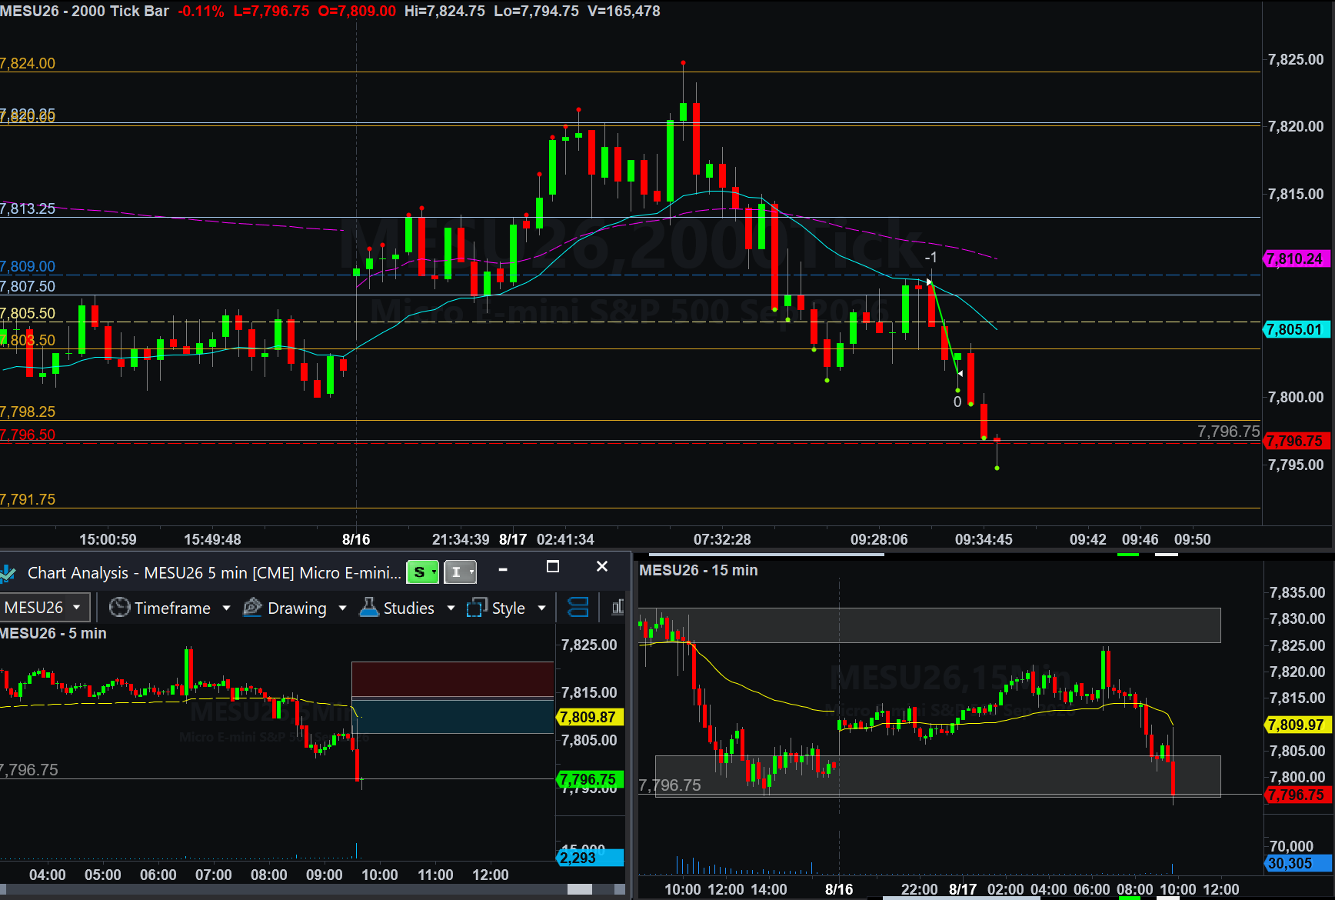The height and width of the screenshot is (900, 1335).
Task: Click the Hi=7,824.75 readout in header
Action: [x=444, y=12]
